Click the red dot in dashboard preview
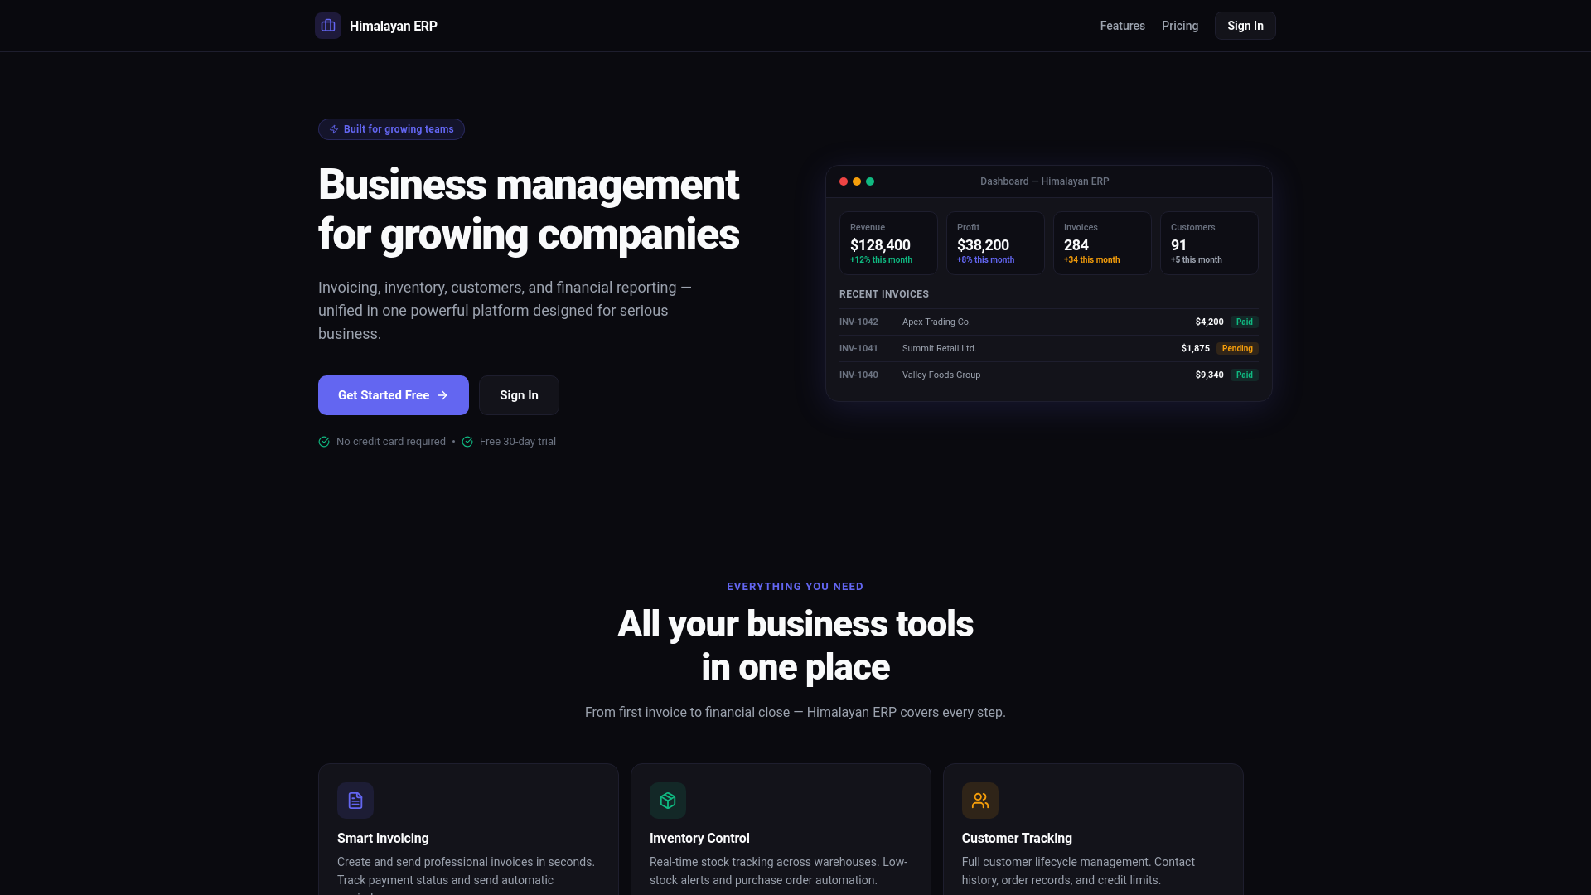Screen dimensions: 1591x895 click(x=844, y=181)
